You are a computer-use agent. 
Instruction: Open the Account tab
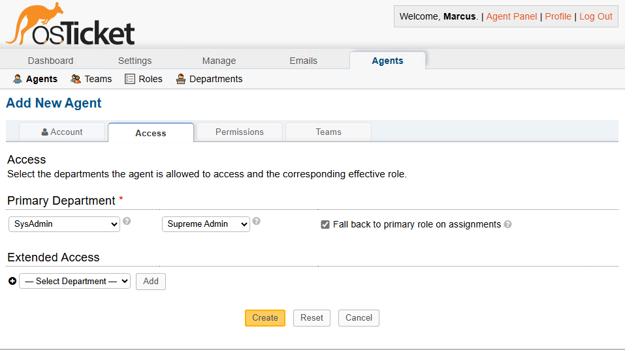[62, 132]
